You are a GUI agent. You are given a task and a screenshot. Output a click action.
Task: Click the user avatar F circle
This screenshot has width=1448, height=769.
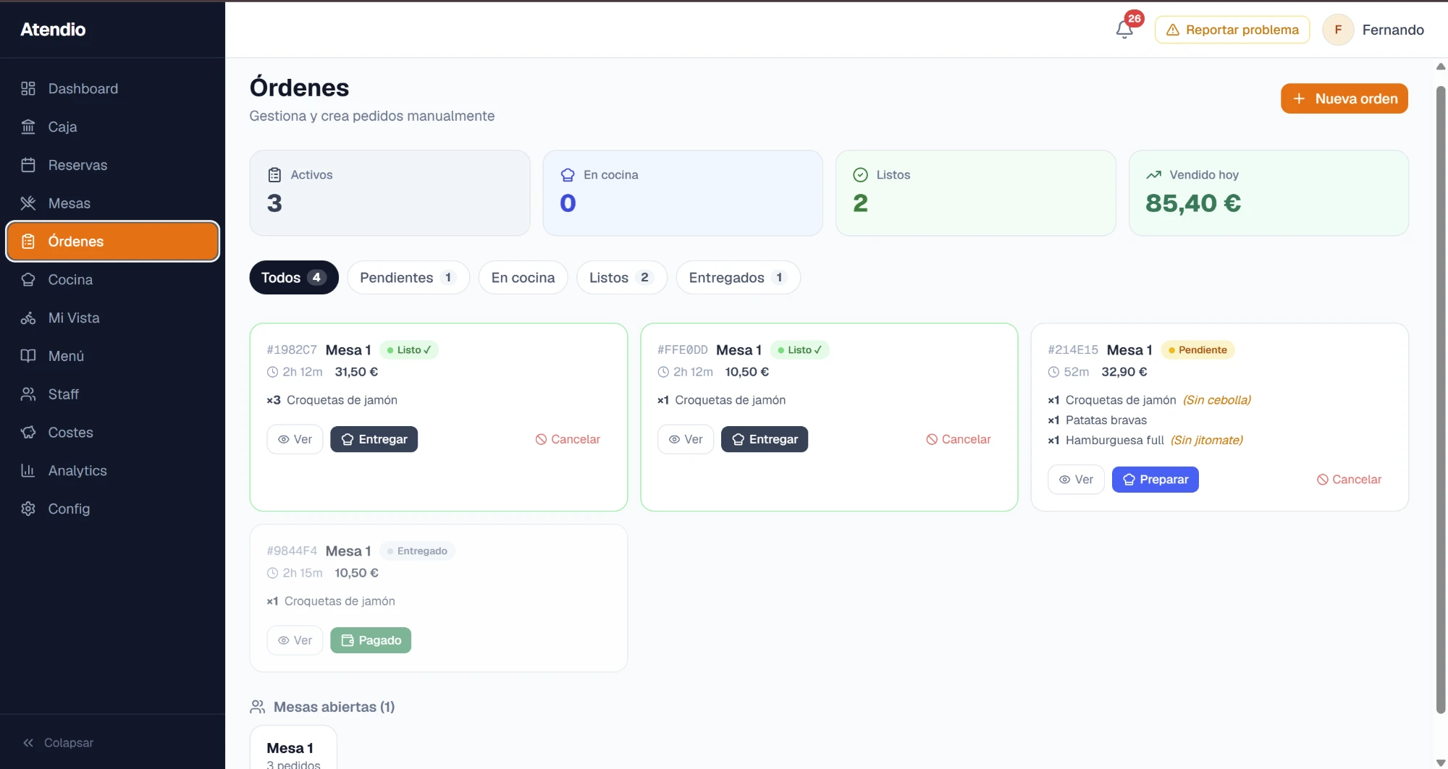pyautogui.click(x=1338, y=30)
